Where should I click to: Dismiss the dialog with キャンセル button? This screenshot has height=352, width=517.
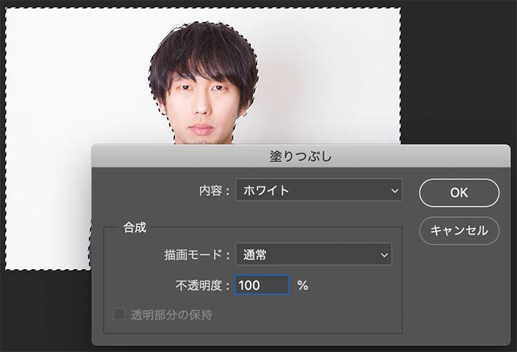click(x=459, y=231)
